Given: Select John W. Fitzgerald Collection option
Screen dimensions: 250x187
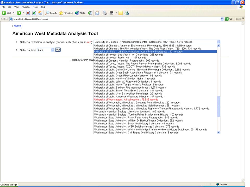Looking at the screenshot, I should [x=155, y=82].
